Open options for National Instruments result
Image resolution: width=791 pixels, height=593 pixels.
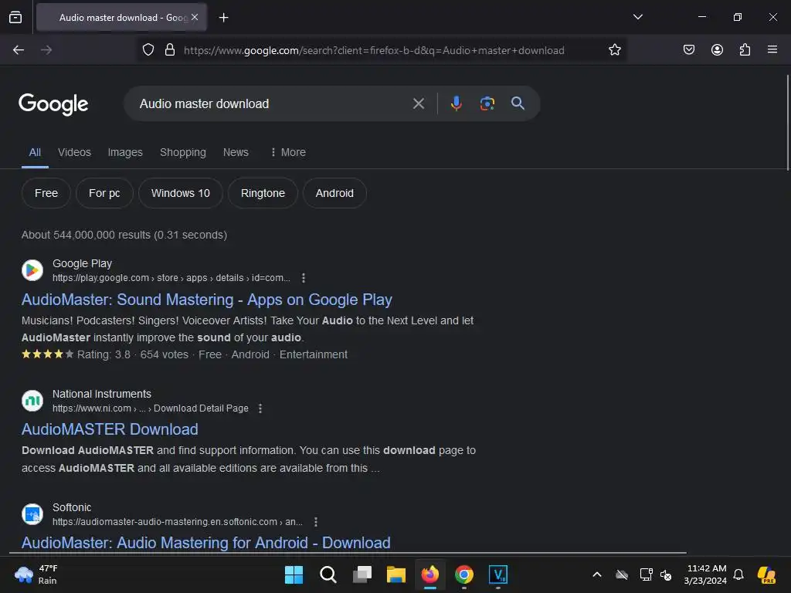[x=260, y=408]
